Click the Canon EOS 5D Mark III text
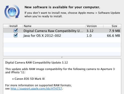Image resolution: width=124 pixels, height=94 pixels. point(30,79)
